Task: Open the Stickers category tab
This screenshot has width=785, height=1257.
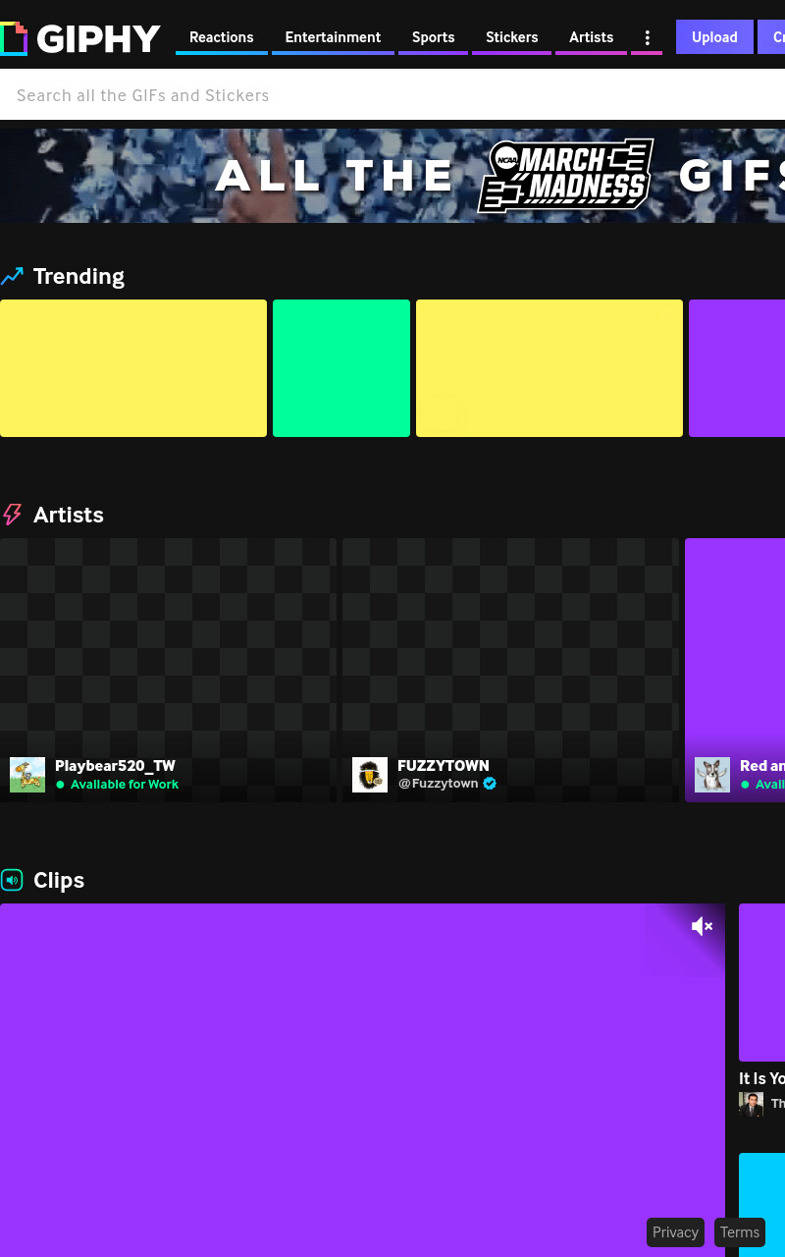Action: (512, 37)
